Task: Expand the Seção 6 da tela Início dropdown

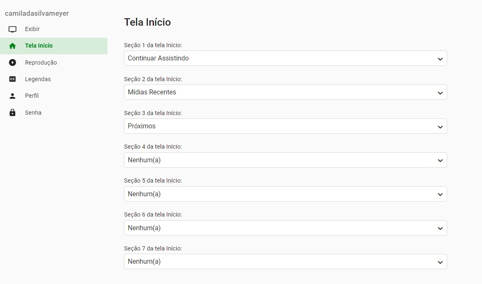Action: [x=285, y=228]
